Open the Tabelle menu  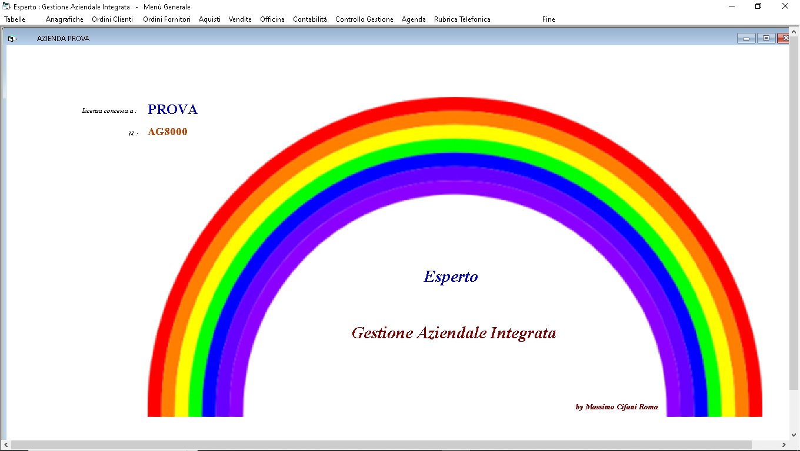(x=15, y=19)
